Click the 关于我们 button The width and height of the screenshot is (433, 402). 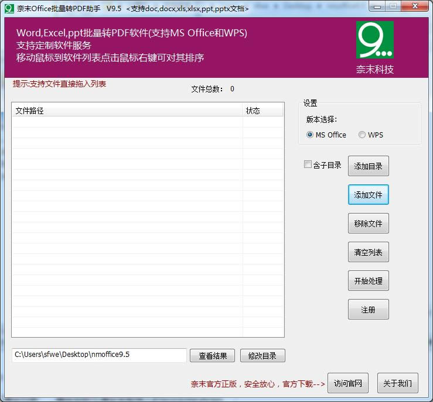click(398, 383)
